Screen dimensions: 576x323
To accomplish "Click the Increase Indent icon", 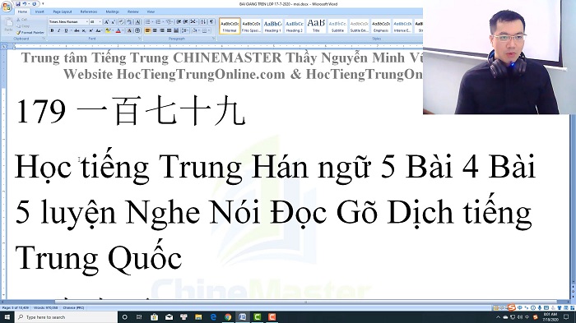I will pyautogui.click(x=185, y=22).
